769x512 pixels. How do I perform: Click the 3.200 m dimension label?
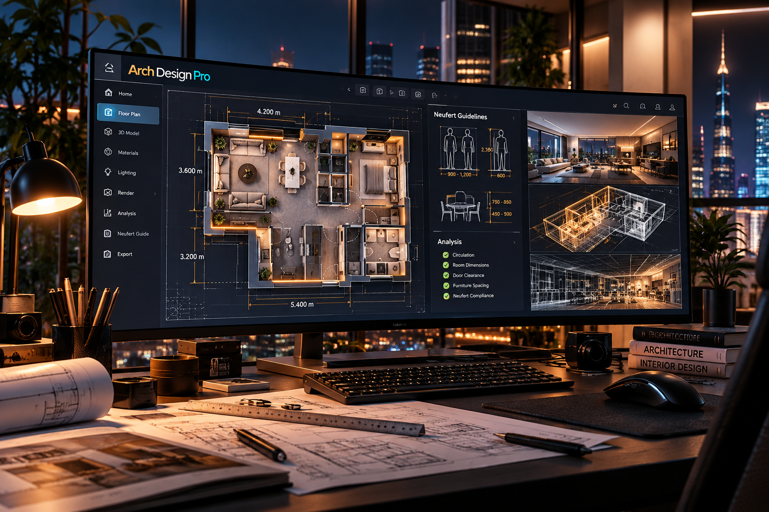192,256
